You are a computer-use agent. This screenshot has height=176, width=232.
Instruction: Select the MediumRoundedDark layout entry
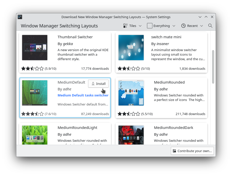pyautogui.click(x=173, y=128)
